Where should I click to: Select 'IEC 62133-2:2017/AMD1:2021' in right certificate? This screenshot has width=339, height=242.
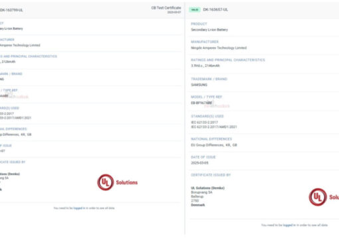click(214, 127)
